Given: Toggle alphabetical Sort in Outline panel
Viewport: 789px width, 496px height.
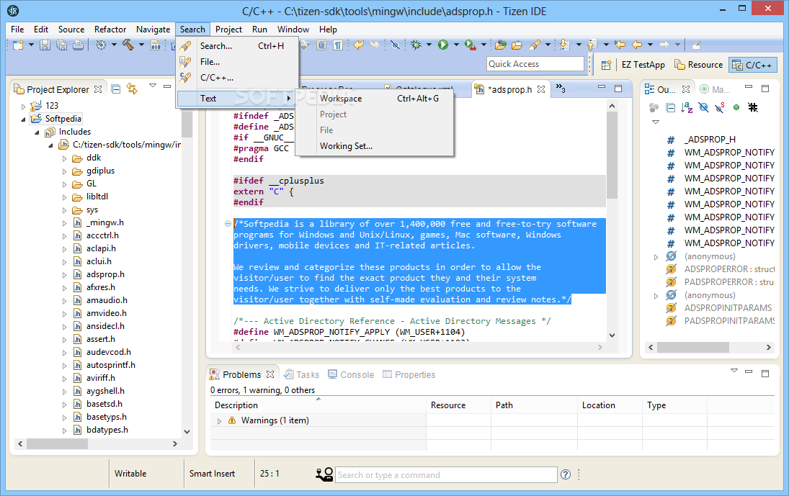Looking at the screenshot, I should pos(687,107).
